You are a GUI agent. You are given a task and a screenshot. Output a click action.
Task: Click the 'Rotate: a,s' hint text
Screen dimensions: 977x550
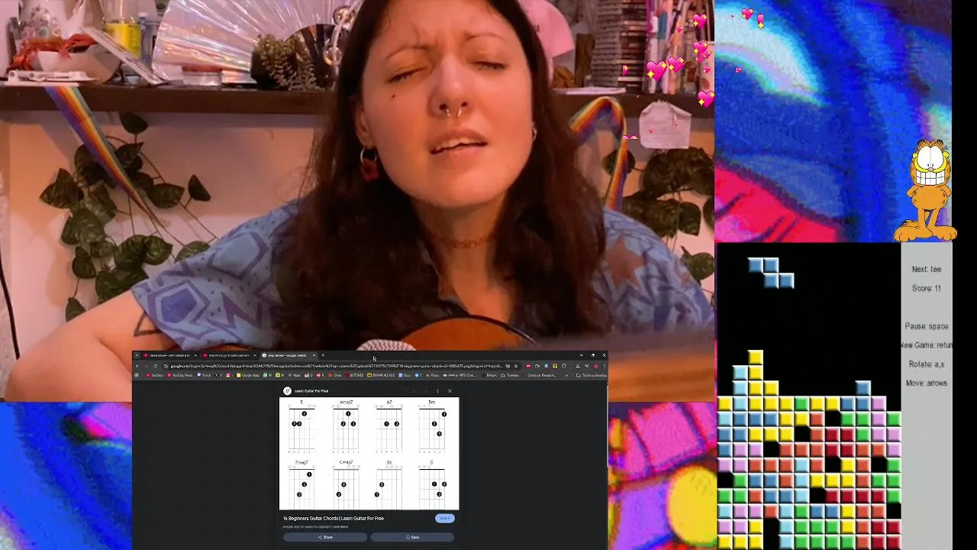coord(927,364)
